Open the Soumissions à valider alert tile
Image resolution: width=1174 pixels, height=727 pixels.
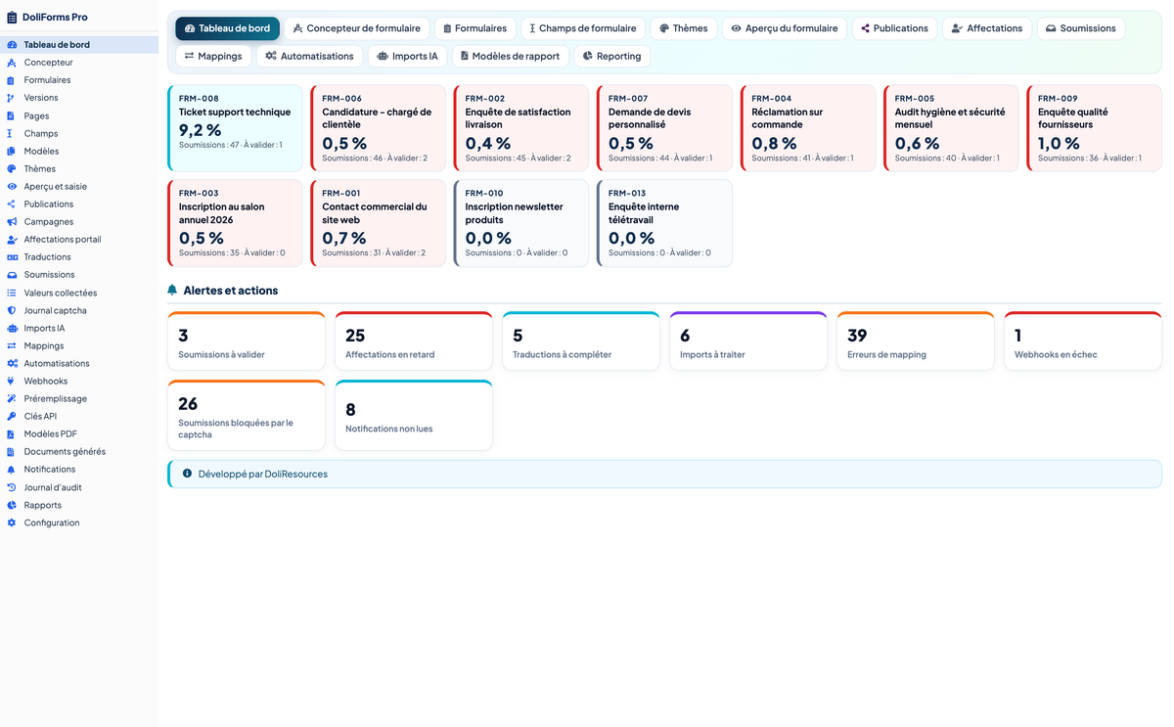[247, 341]
